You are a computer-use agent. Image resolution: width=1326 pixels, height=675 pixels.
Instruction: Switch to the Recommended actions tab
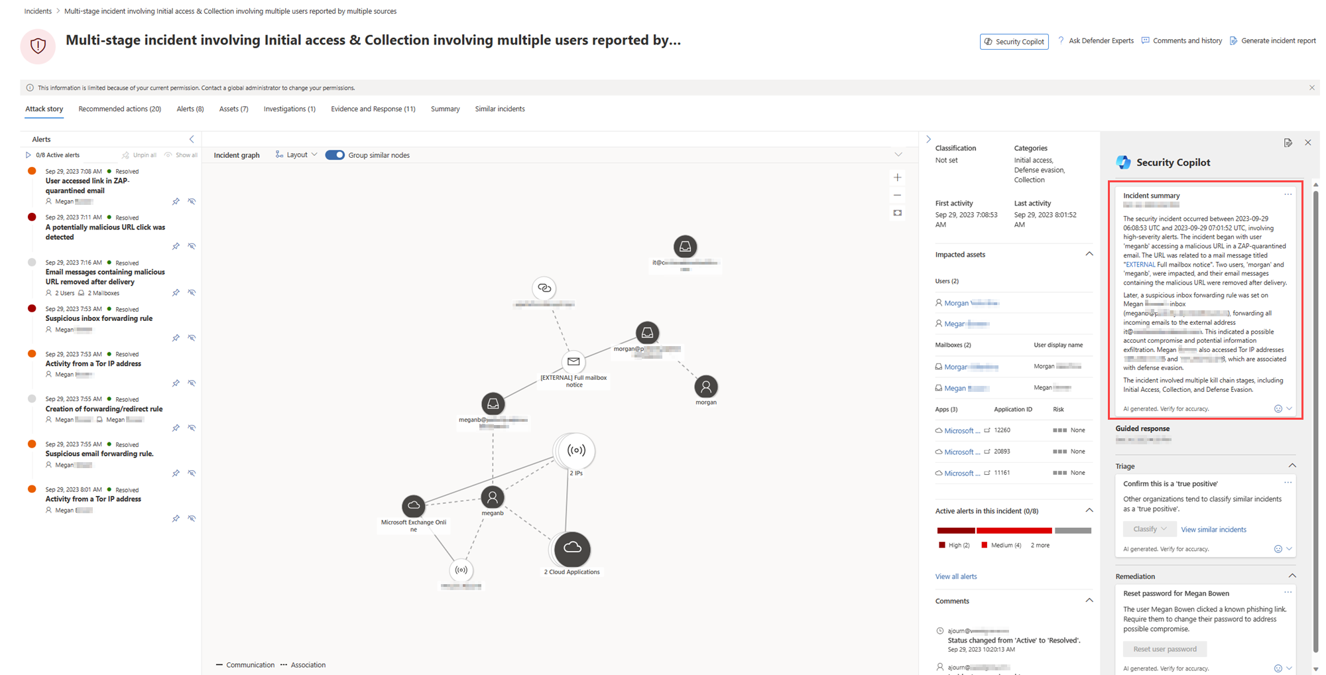[119, 109]
